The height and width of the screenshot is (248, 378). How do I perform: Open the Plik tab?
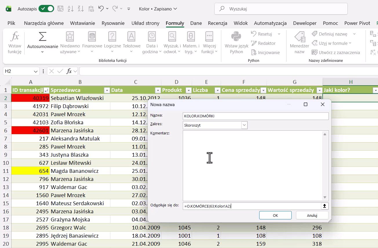(x=12, y=23)
